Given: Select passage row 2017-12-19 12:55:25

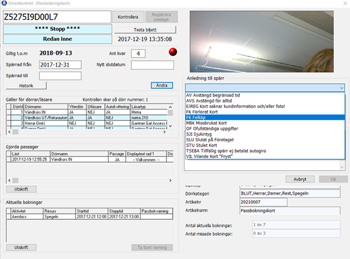Looking at the screenshot, I should (90, 159).
